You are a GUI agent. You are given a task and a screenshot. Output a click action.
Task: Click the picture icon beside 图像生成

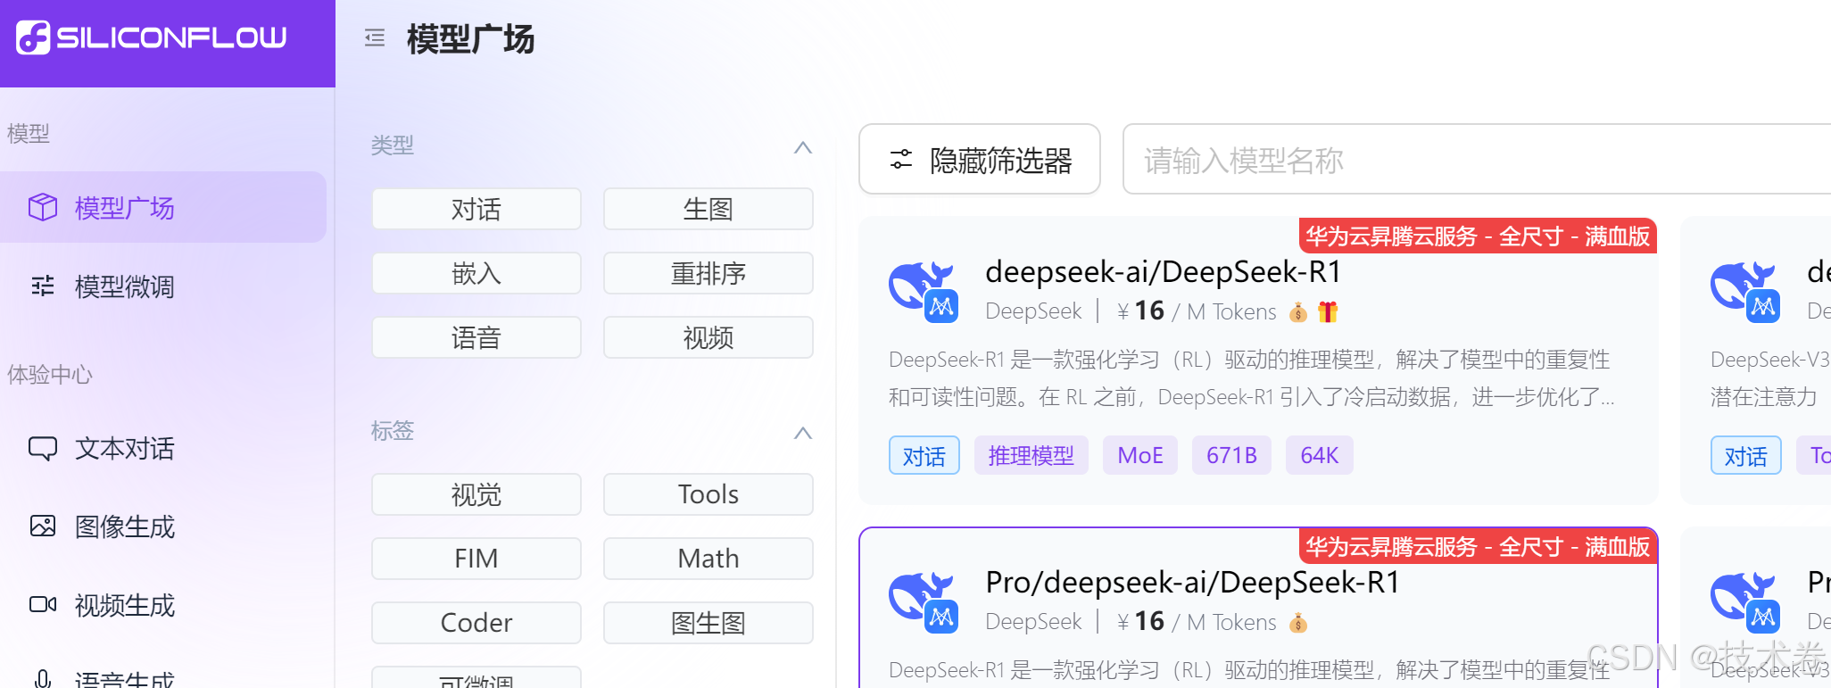[43, 526]
